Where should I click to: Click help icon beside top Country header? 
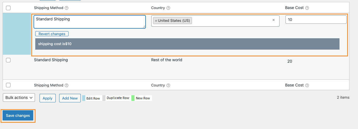(x=168, y=8)
